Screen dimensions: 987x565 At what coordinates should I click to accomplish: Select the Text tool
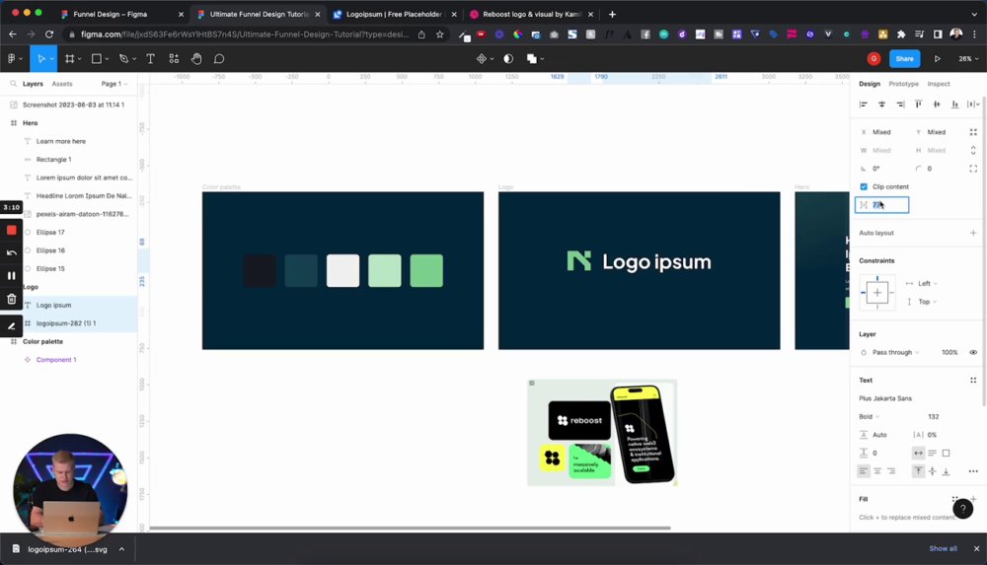click(150, 58)
